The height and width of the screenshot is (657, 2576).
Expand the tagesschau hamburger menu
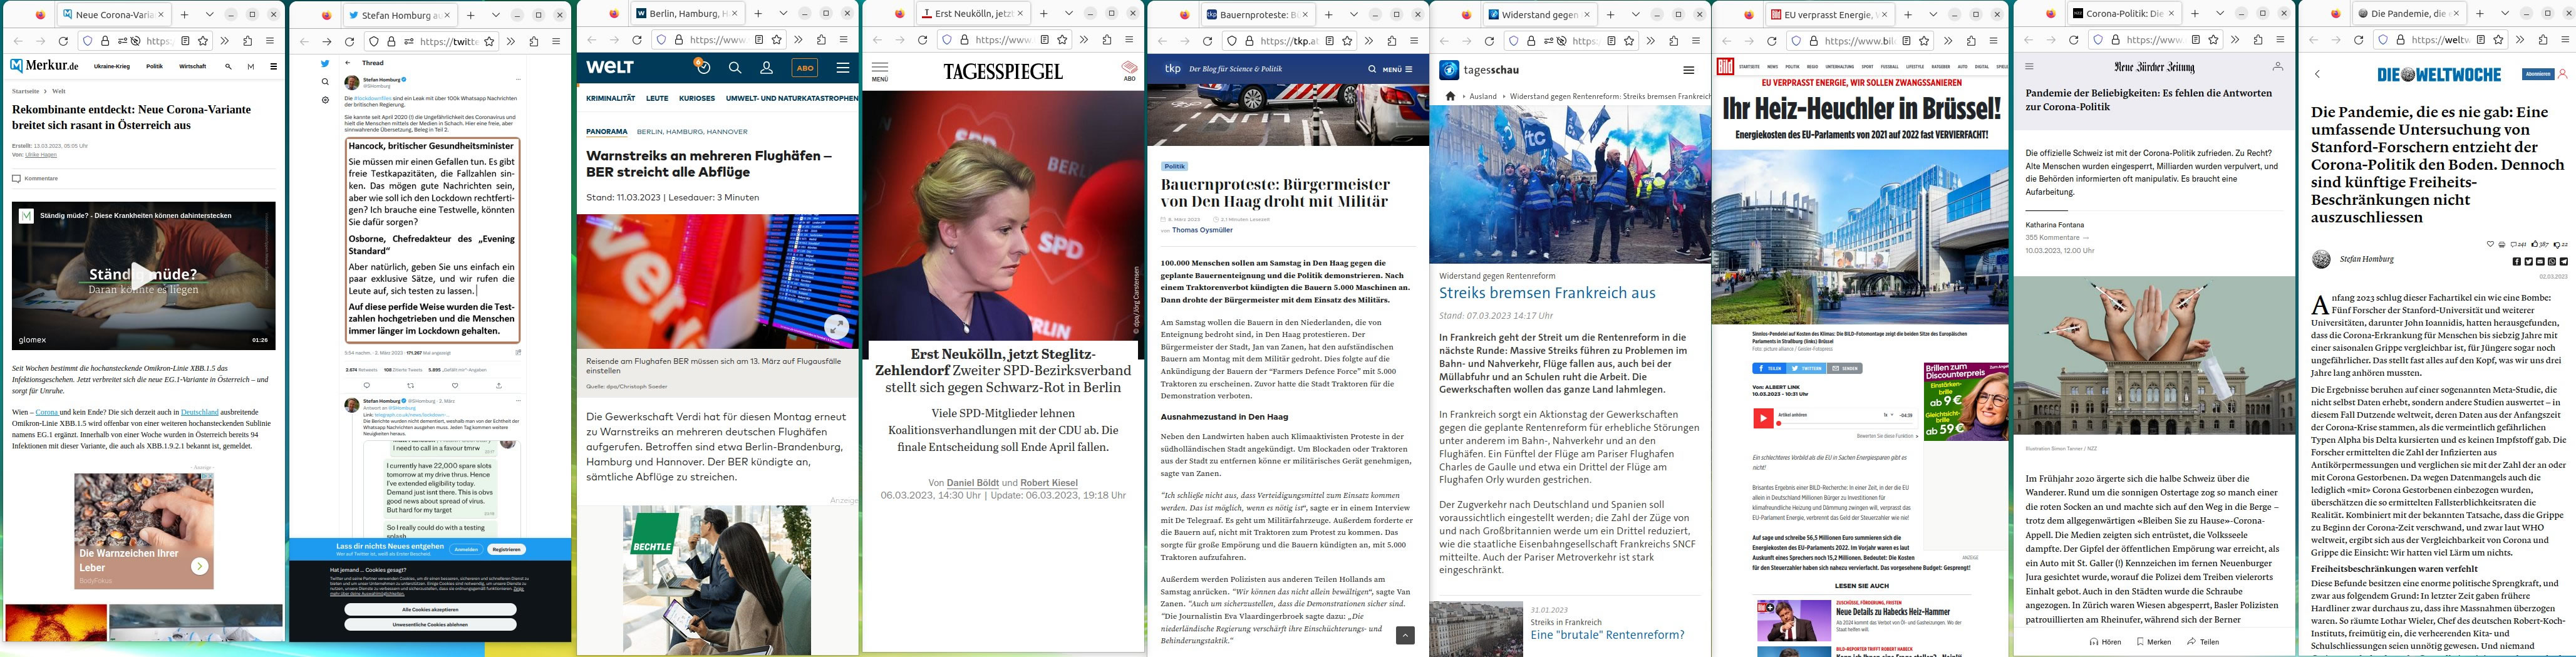tap(1689, 70)
